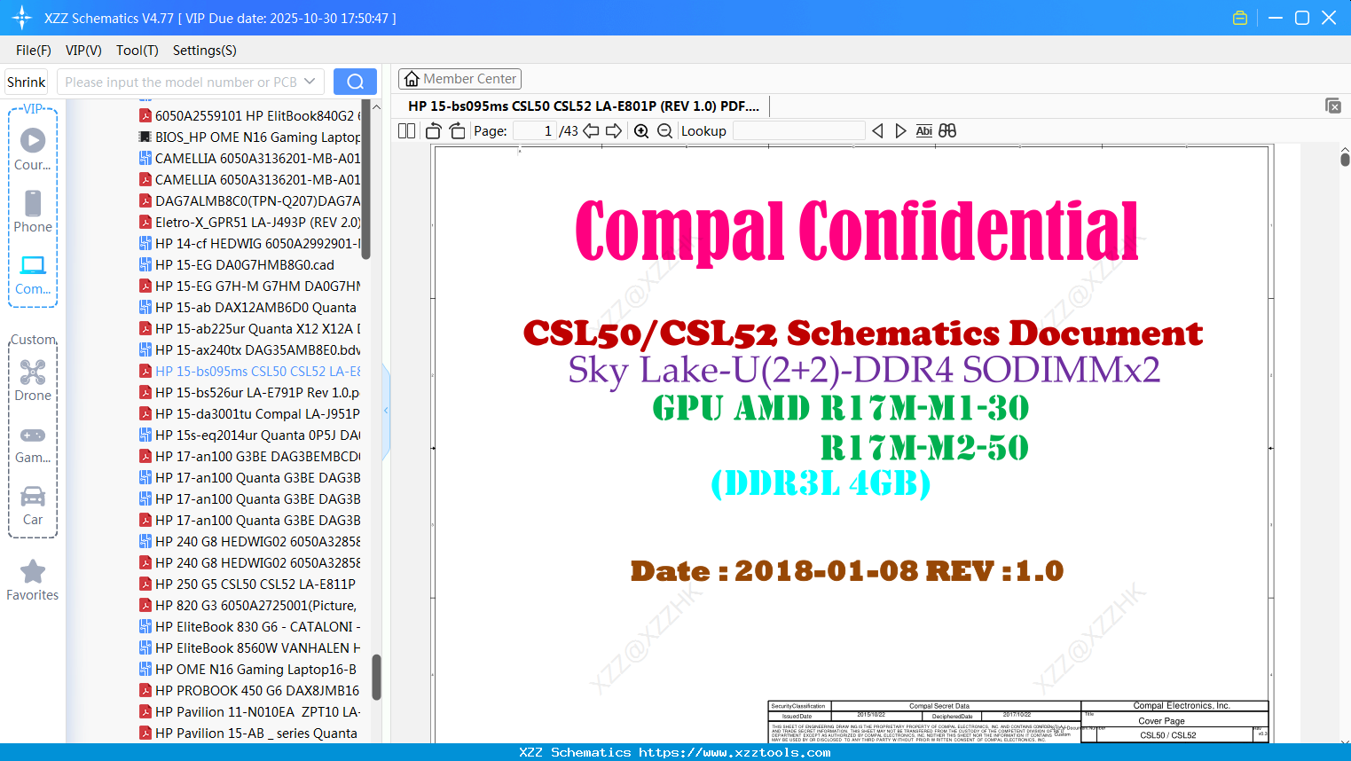Click the Shrink button

pos(27,82)
